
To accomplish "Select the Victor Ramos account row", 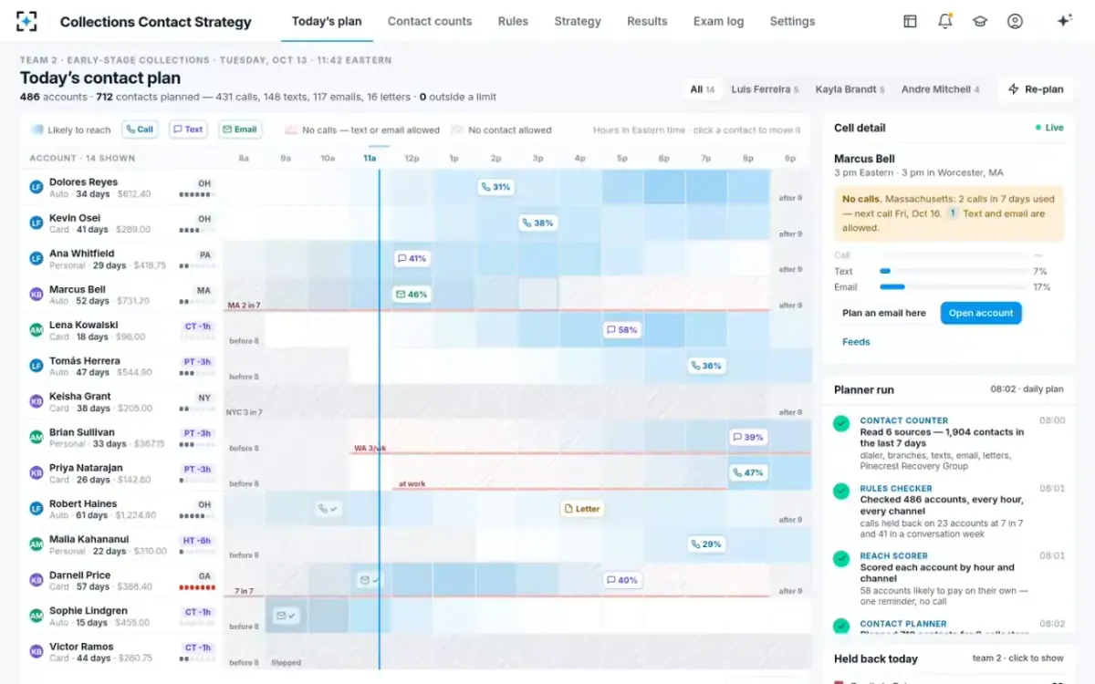I will coord(121,651).
